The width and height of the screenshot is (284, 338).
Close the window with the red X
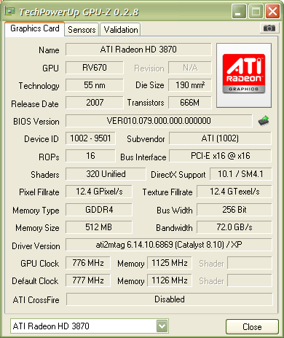pos(272,11)
